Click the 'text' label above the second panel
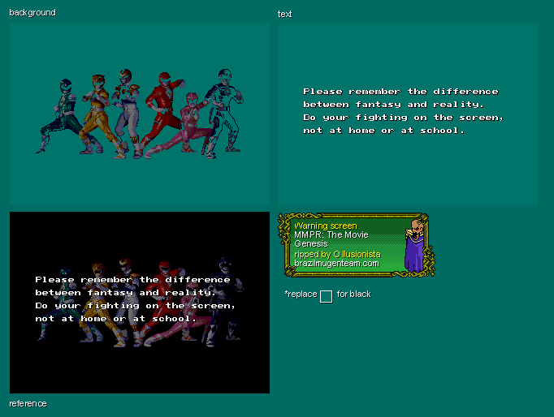554x417 pixels. point(285,14)
